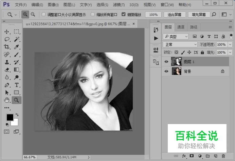Open the Edit Toolbar three-dots menu
235x161 pixels.
pos(7,108)
